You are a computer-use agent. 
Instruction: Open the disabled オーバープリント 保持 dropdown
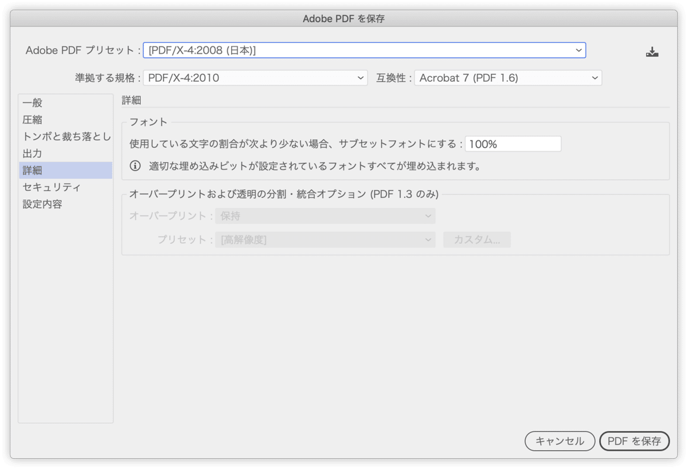click(x=325, y=216)
